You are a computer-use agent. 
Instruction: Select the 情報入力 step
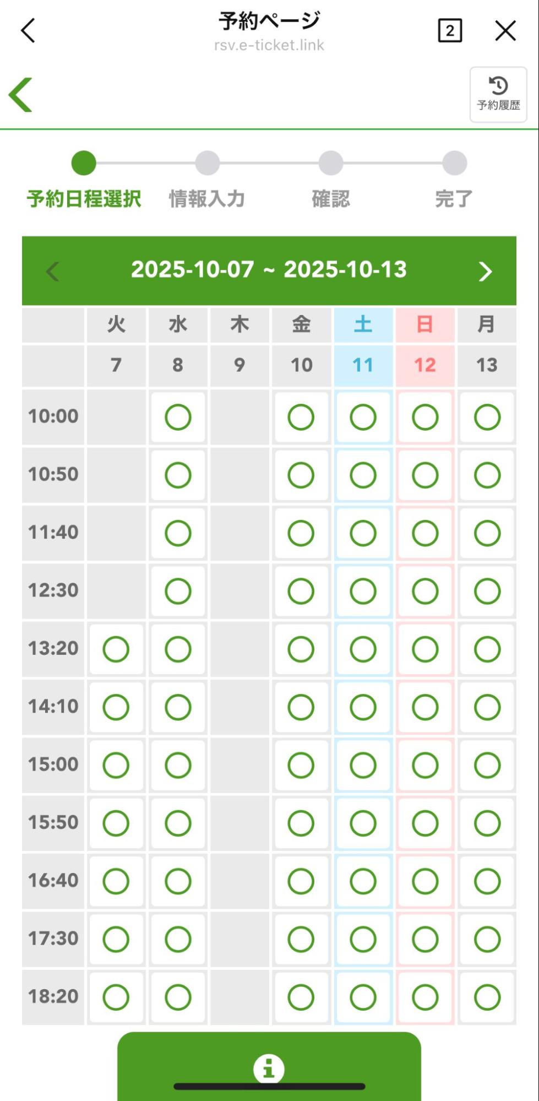coord(207,199)
